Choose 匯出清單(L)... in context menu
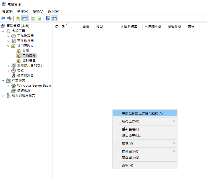Image resolution: width=207 pixels, height=179 pixels. [x=145, y=135]
